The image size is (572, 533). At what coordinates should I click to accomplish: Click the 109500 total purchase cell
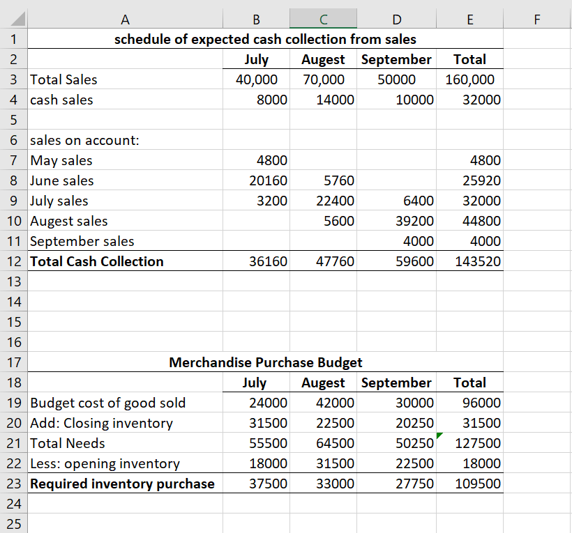pyautogui.click(x=470, y=484)
